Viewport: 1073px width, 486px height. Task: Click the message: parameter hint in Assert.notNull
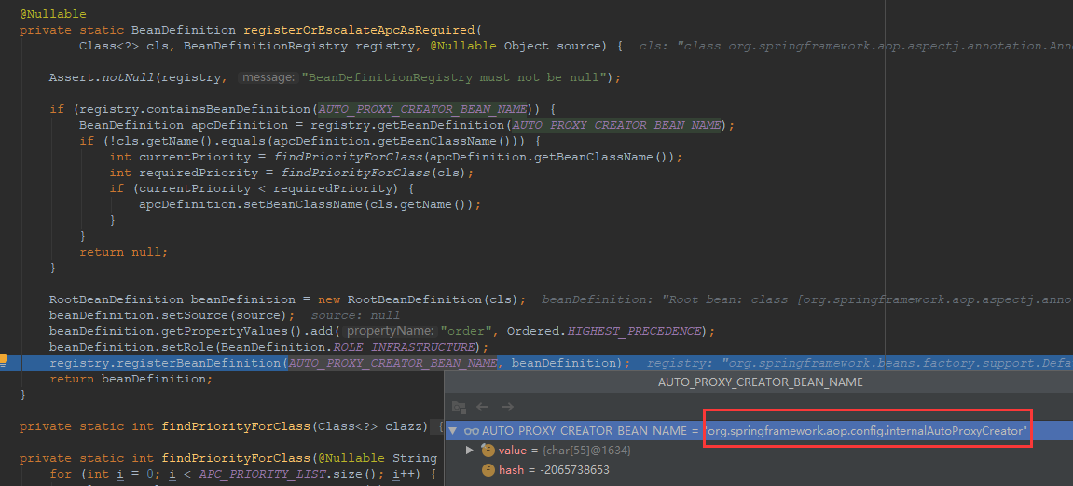tap(268, 77)
